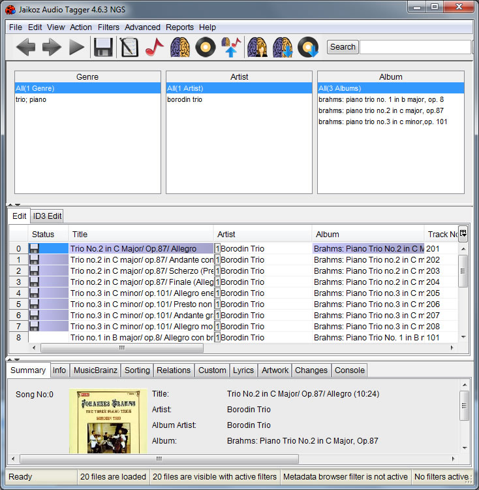Switch to the MusicBrainz tab

point(95,370)
